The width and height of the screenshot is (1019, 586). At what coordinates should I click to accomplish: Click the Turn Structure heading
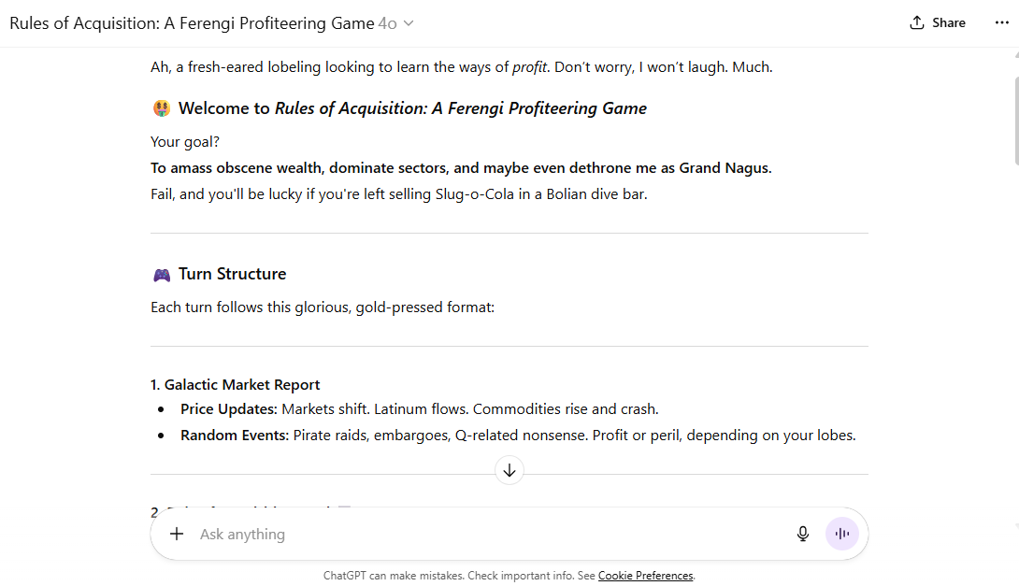(232, 274)
